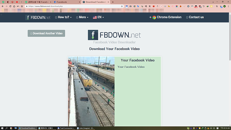Click the black R extension icon
The image size is (231, 130).
click(x=150, y=6)
